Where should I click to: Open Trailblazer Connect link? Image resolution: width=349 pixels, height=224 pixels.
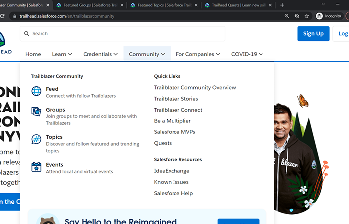[x=178, y=110]
